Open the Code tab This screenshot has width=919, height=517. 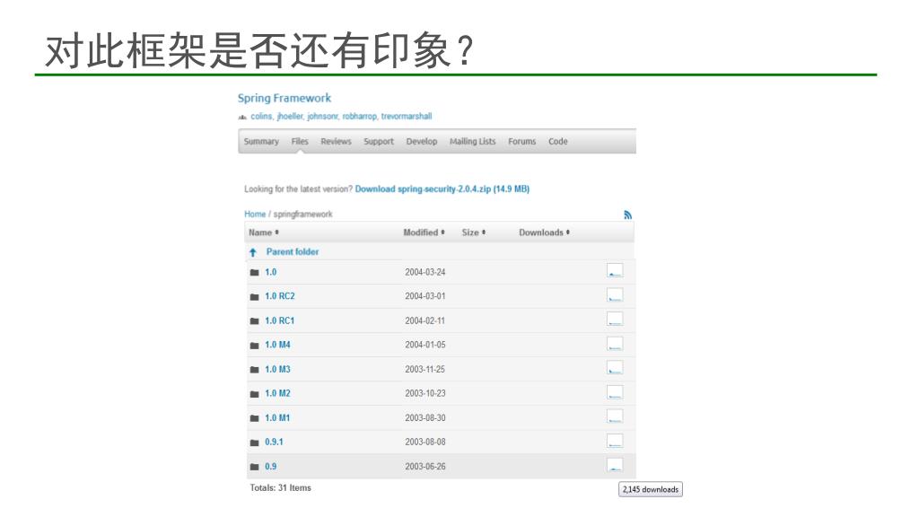point(558,142)
